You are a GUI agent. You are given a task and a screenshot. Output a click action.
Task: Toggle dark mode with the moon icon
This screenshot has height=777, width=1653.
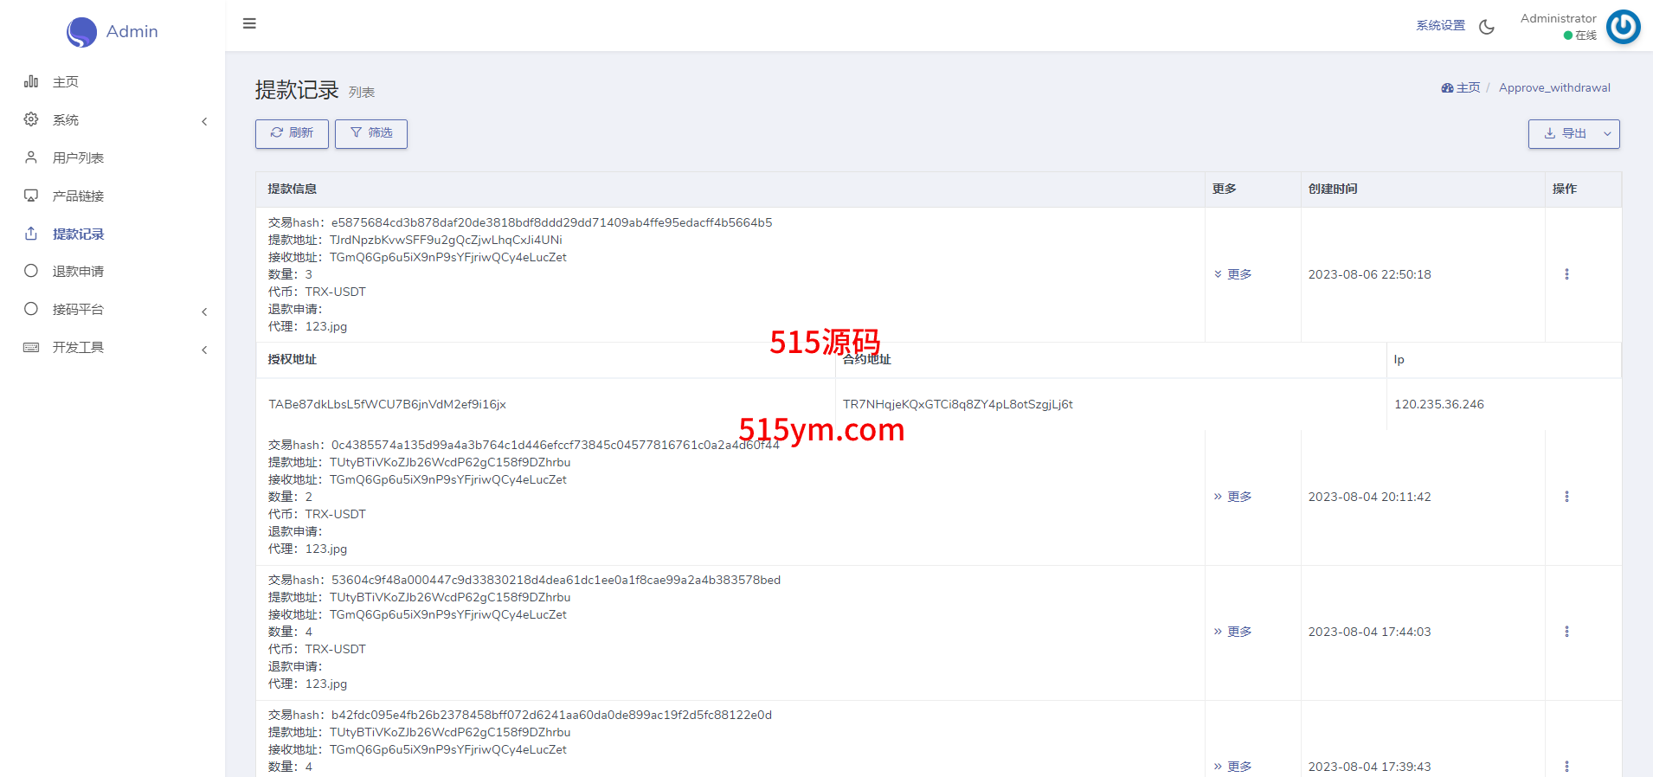point(1487,27)
